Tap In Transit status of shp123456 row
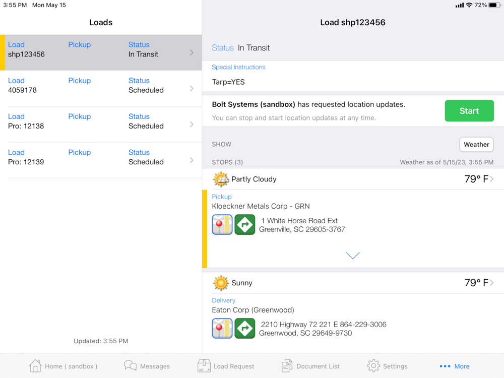The height and width of the screenshot is (378, 504). tap(143, 54)
